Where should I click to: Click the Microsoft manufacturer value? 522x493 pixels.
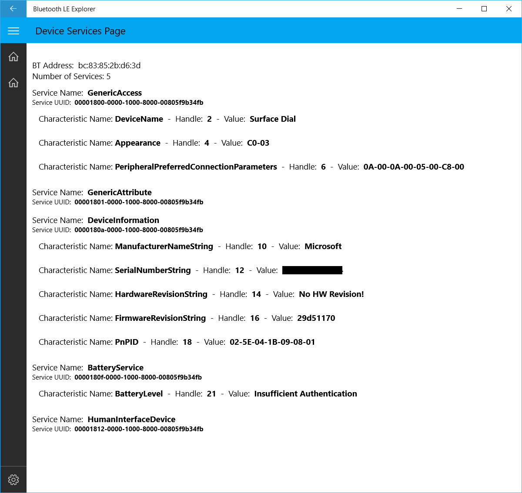tap(323, 246)
